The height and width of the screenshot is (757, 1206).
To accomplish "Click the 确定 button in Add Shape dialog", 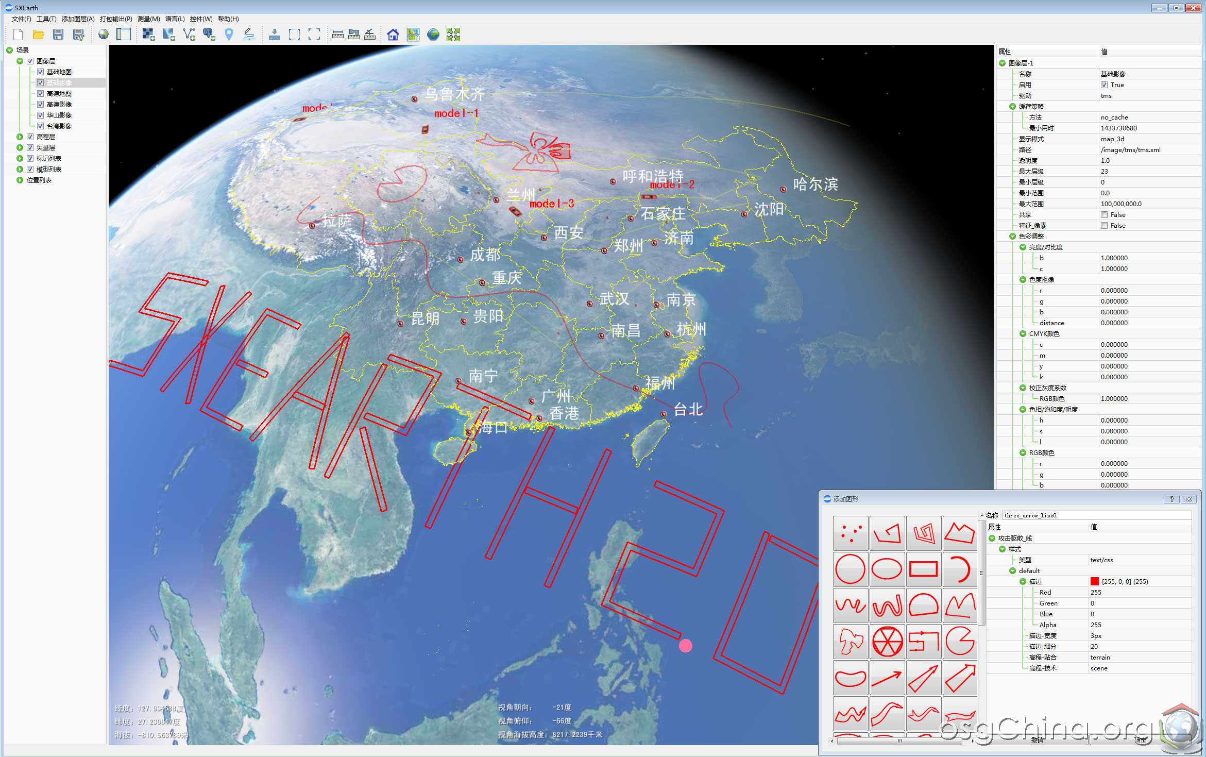I will click(x=1141, y=740).
